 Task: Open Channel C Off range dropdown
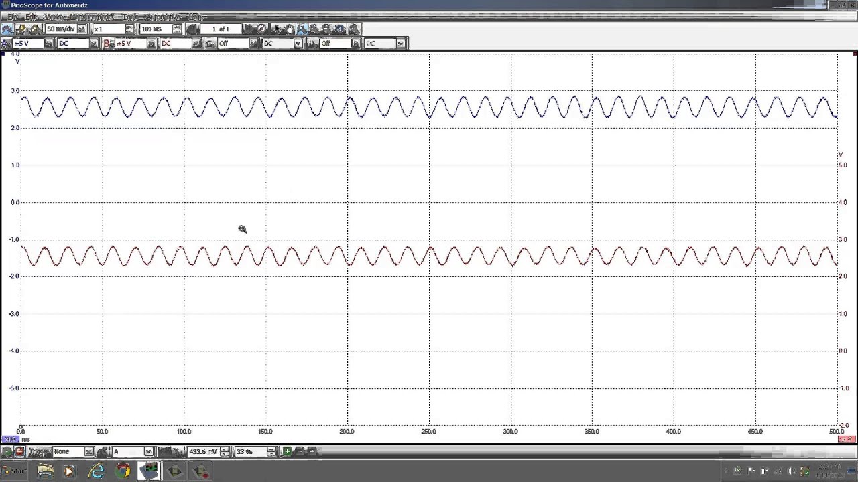coord(254,44)
